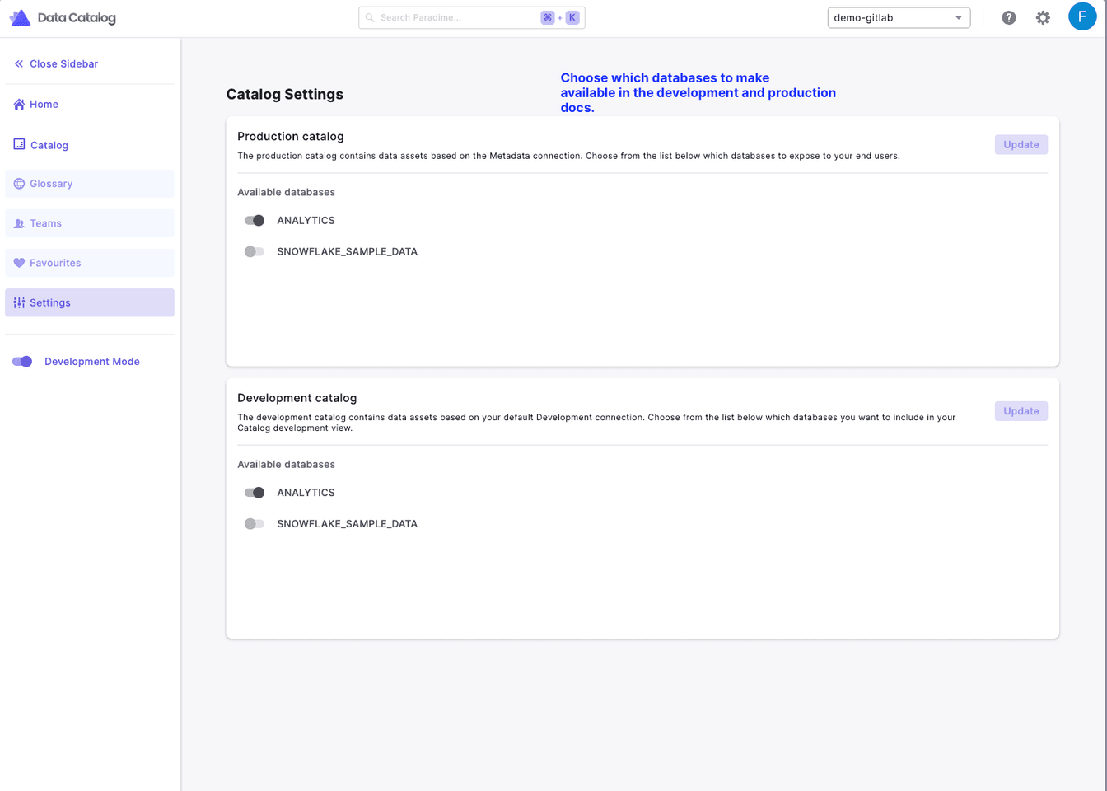Click the Paradime logo icon
Screen dimensions: 1107x791
[20, 17]
